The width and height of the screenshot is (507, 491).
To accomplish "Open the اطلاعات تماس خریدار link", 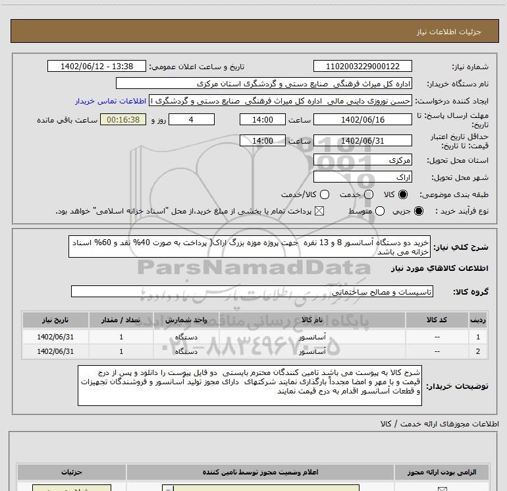I will [111, 101].
